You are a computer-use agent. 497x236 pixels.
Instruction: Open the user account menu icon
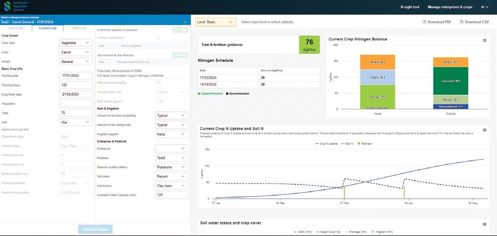click(x=485, y=7)
